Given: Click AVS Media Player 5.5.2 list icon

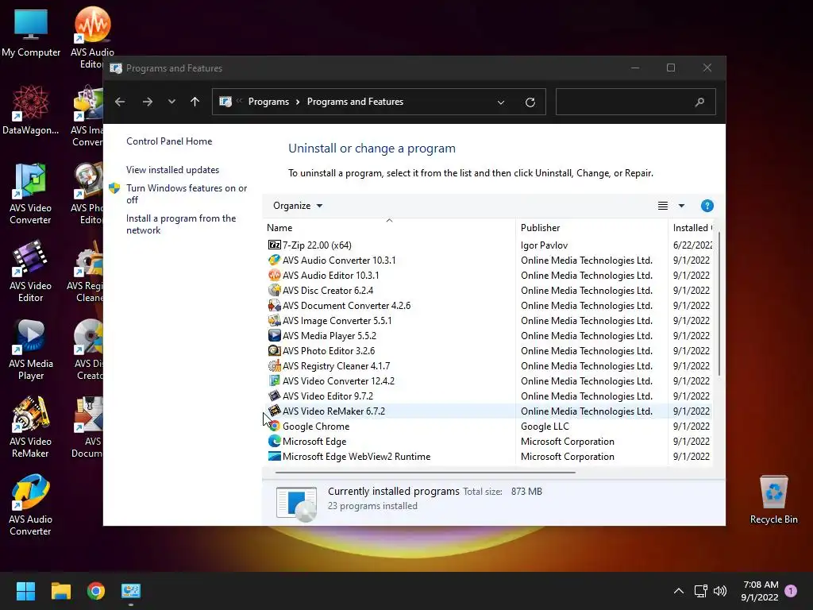Looking at the screenshot, I should [x=274, y=335].
